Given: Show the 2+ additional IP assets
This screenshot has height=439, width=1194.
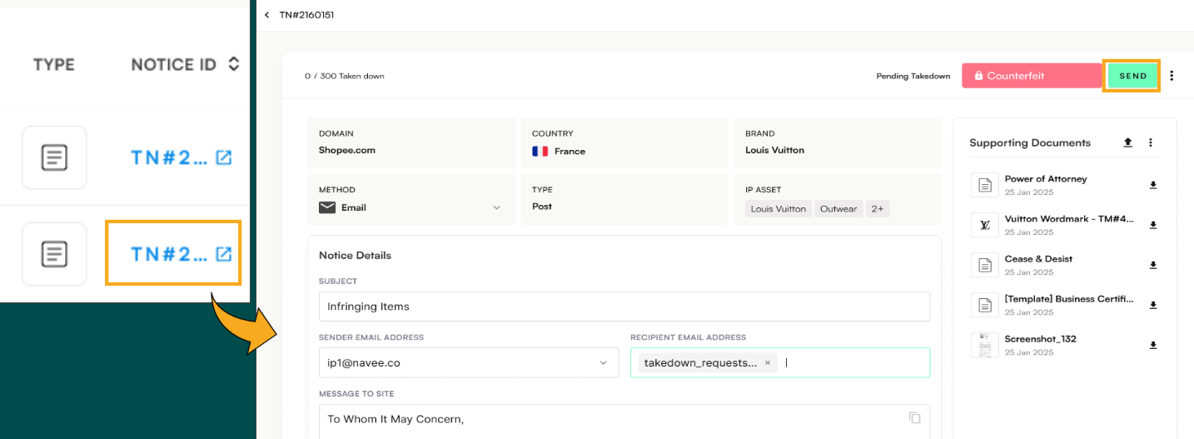Looking at the screenshot, I should (878, 209).
